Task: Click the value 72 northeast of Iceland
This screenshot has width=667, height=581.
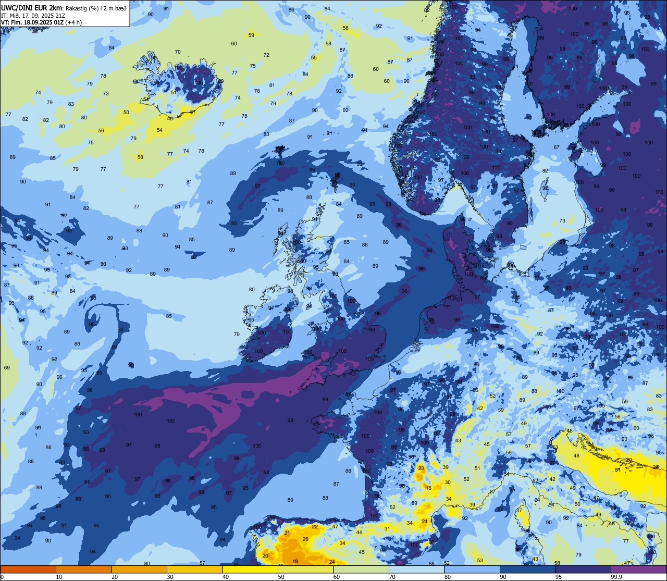Action: pos(266,55)
